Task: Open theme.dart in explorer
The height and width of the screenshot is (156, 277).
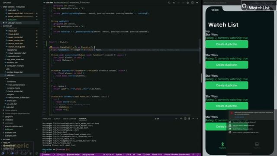Action: [x=12, y=101]
